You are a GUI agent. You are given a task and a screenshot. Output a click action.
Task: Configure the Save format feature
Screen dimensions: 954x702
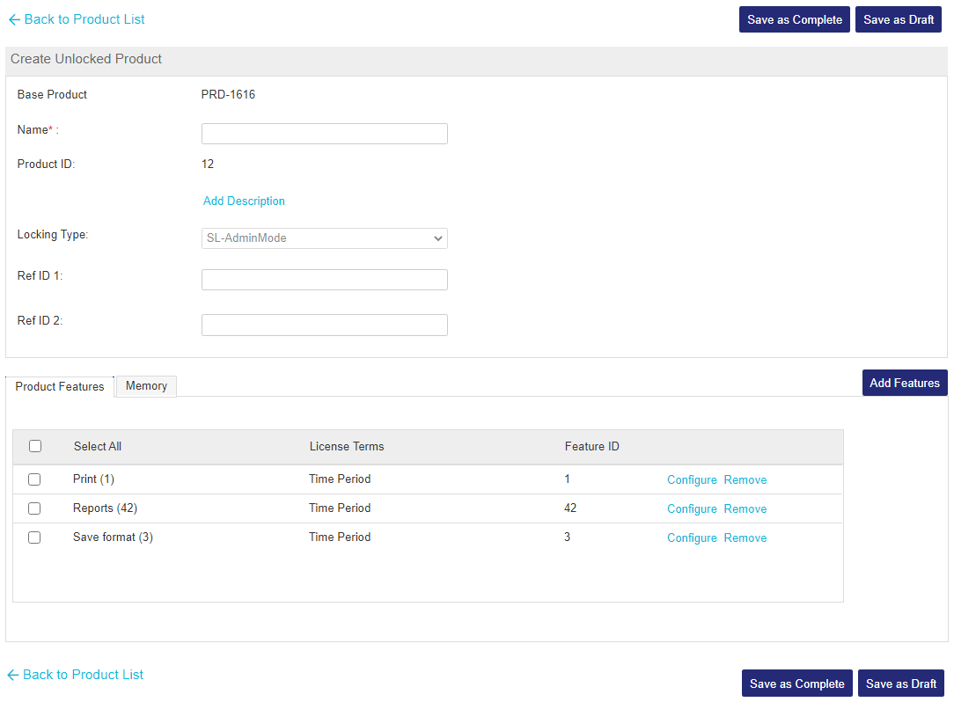(692, 538)
